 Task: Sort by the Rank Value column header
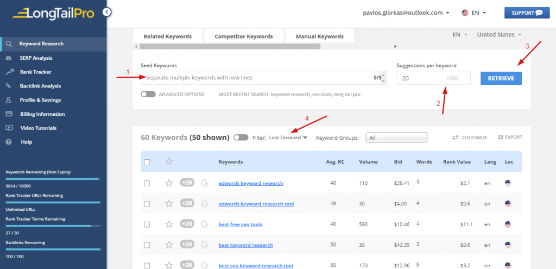(x=457, y=162)
